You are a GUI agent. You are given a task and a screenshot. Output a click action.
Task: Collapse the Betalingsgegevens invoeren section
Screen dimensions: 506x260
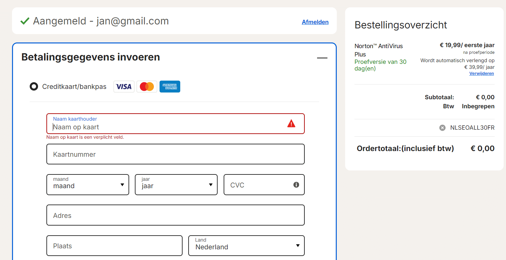coord(322,58)
